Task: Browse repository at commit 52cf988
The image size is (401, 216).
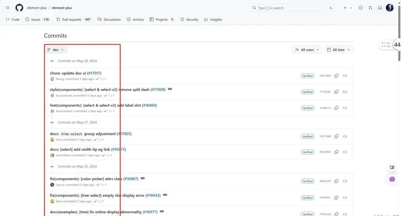Action: tap(345, 136)
